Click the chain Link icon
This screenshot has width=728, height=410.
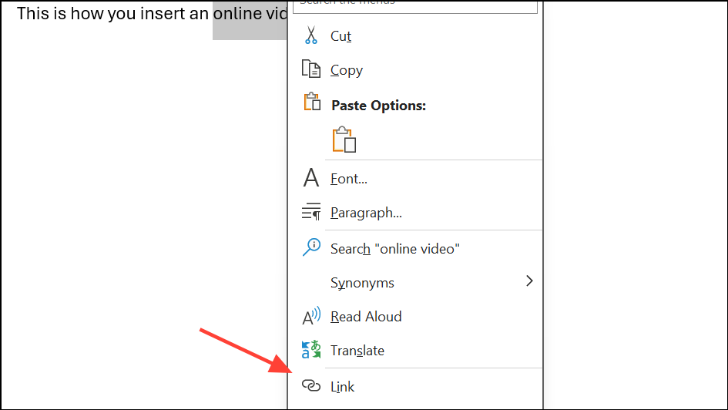tap(311, 385)
